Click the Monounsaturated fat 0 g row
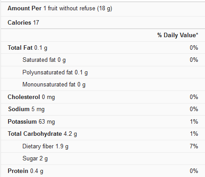This screenshot has height=177, width=205. pos(103,85)
